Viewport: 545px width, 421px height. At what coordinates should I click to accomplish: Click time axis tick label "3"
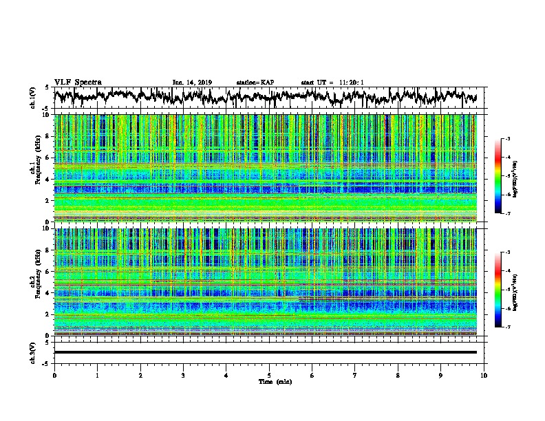coord(183,376)
